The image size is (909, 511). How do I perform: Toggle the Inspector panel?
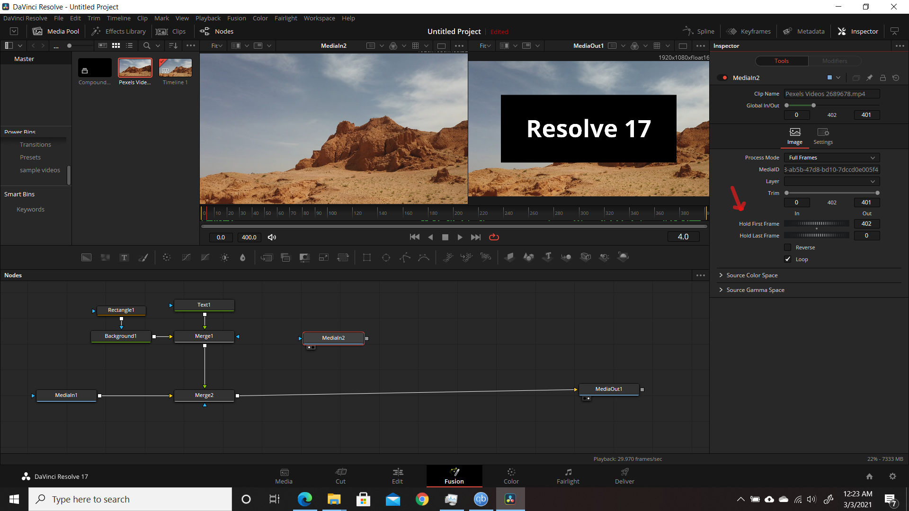click(x=858, y=31)
